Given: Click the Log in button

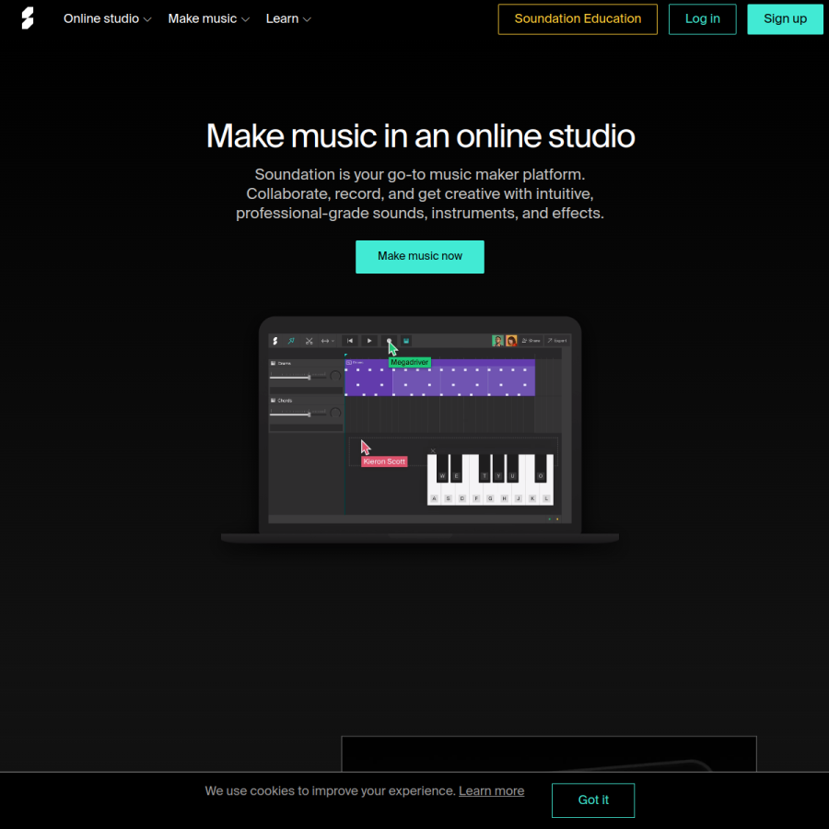Looking at the screenshot, I should [702, 19].
